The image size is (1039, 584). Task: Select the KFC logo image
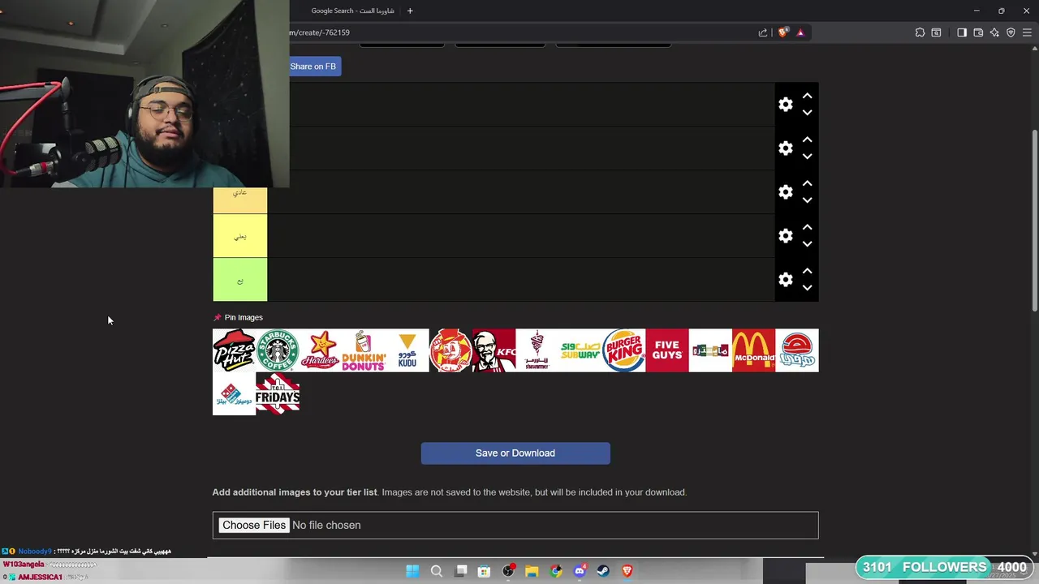click(x=494, y=350)
